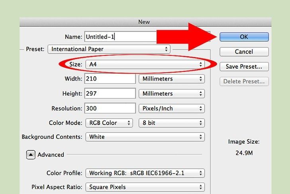Click the OK button
This screenshot has width=290, height=194.
click(x=244, y=37)
